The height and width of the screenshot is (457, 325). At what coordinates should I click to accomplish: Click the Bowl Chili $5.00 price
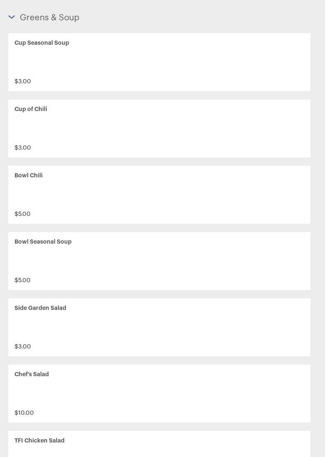tap(22, 214)
